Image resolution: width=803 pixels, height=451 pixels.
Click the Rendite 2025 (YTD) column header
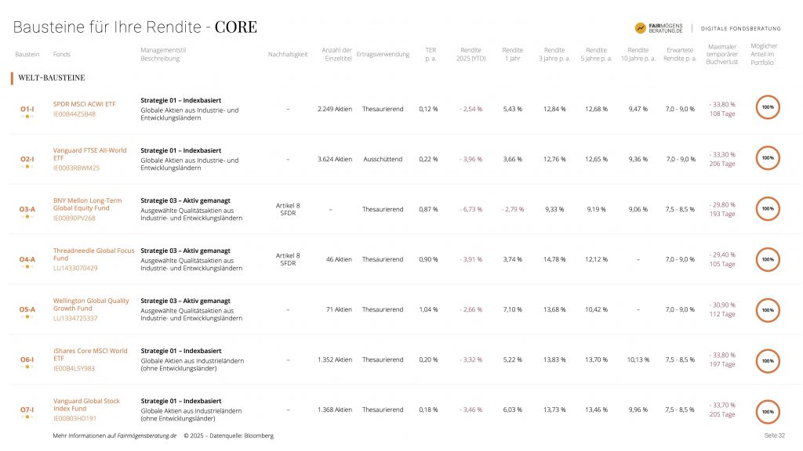tap(471, 54)
